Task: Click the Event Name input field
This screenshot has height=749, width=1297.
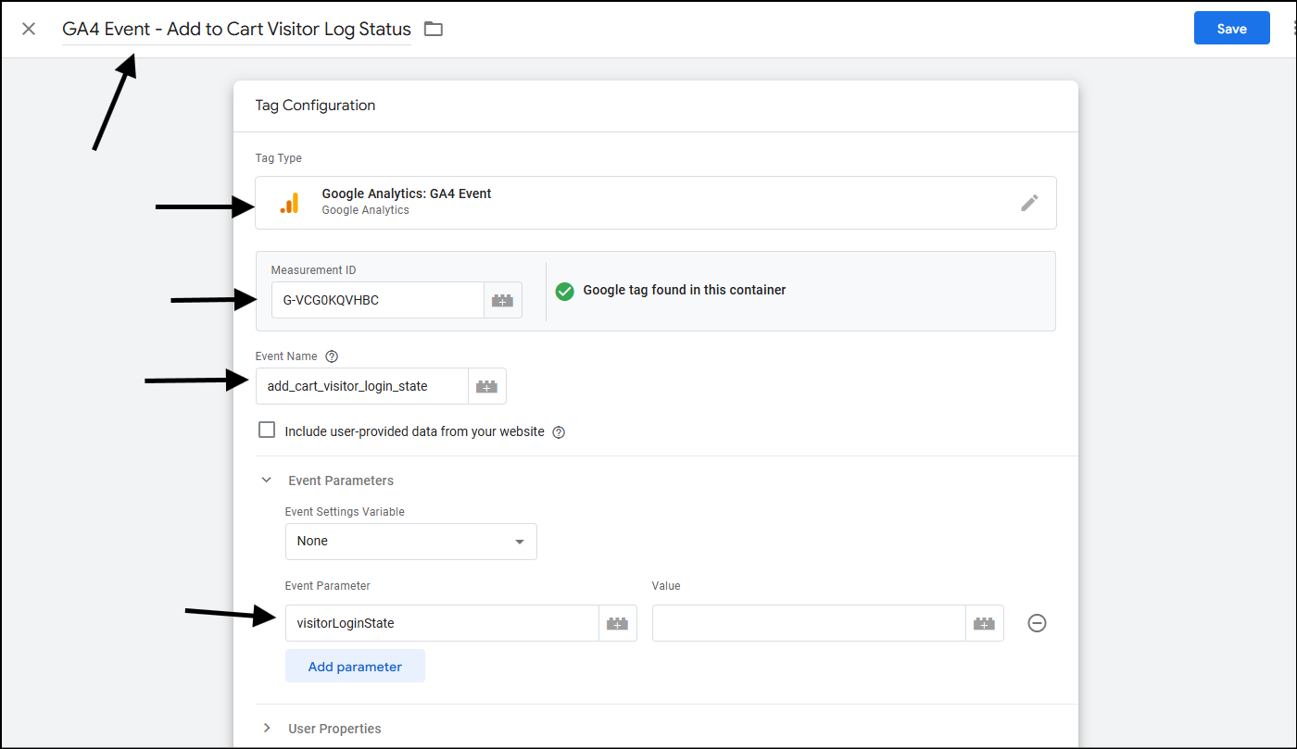Action: pyautogui.click(x=362, y=386)
